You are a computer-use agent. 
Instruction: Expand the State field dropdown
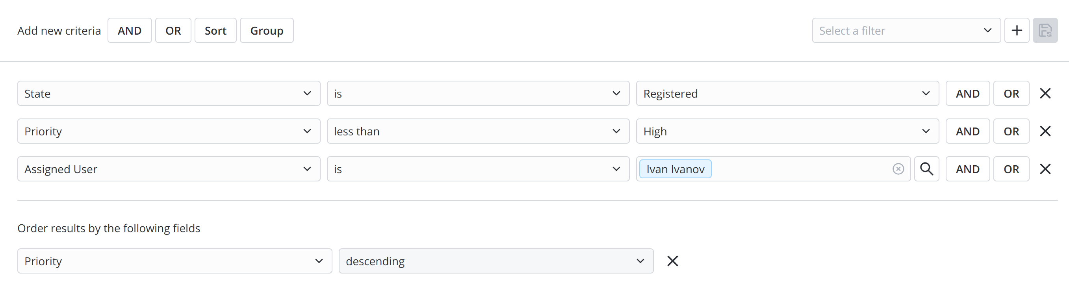click(x=169, y=93)
